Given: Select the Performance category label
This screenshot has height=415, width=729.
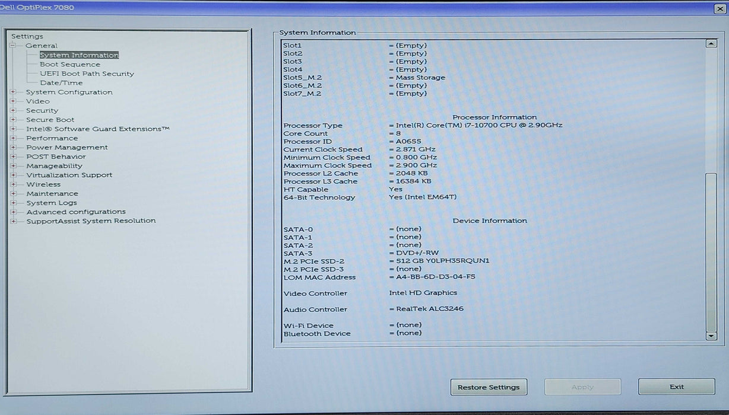Looking at the screenshot, I should [x=52, y=138].
